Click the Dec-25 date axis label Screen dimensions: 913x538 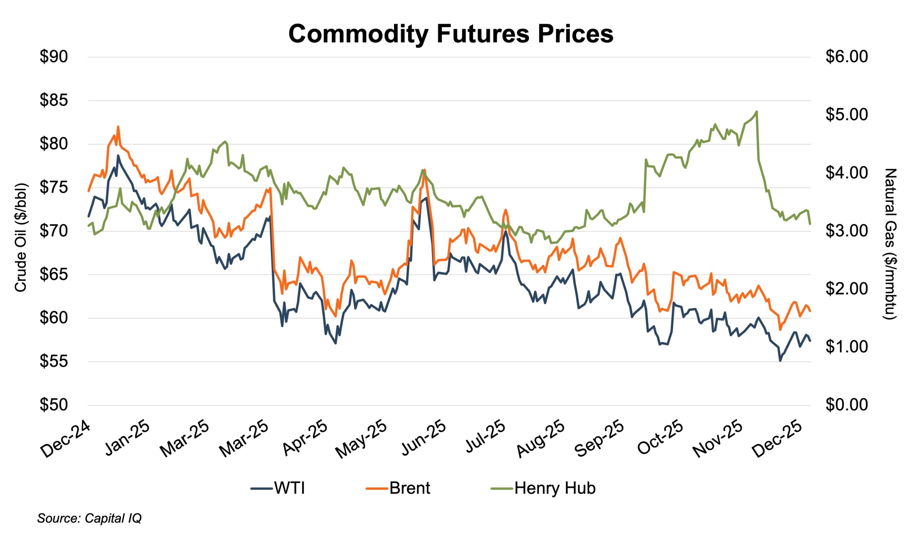782,441
